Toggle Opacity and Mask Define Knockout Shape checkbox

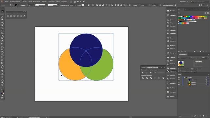[x=179, y=71]
